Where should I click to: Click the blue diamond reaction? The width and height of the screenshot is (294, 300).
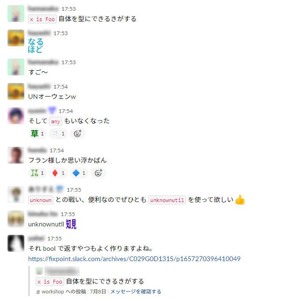coord(79,173)
